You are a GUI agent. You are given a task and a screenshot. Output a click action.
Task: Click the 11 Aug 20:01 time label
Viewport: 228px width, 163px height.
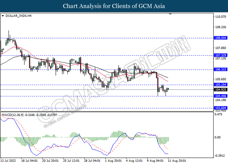tap(177, 161)
